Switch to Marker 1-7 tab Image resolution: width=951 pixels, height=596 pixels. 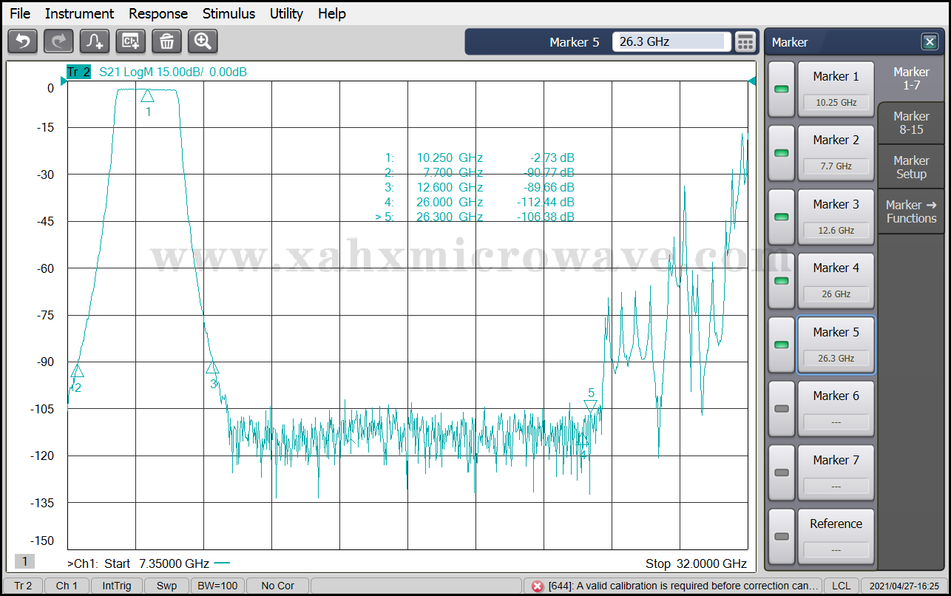pos(911,78)
